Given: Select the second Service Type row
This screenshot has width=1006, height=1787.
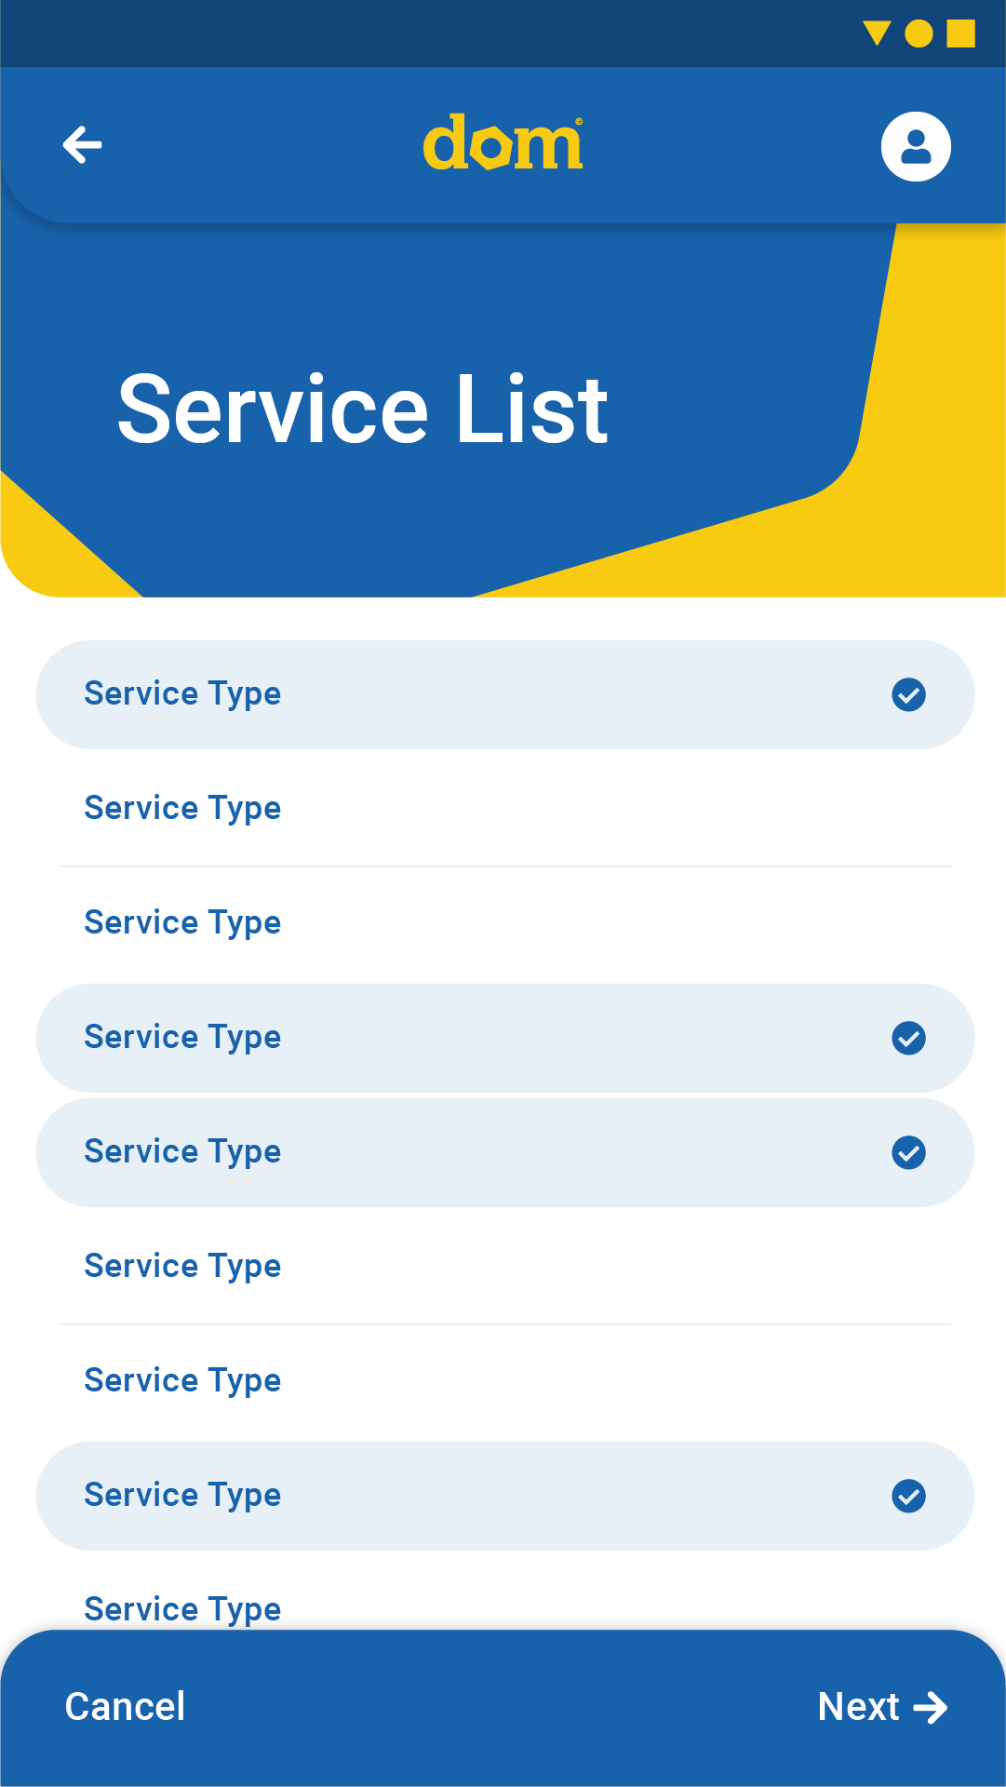Looking at the screenshot, I should pos(503,808).
